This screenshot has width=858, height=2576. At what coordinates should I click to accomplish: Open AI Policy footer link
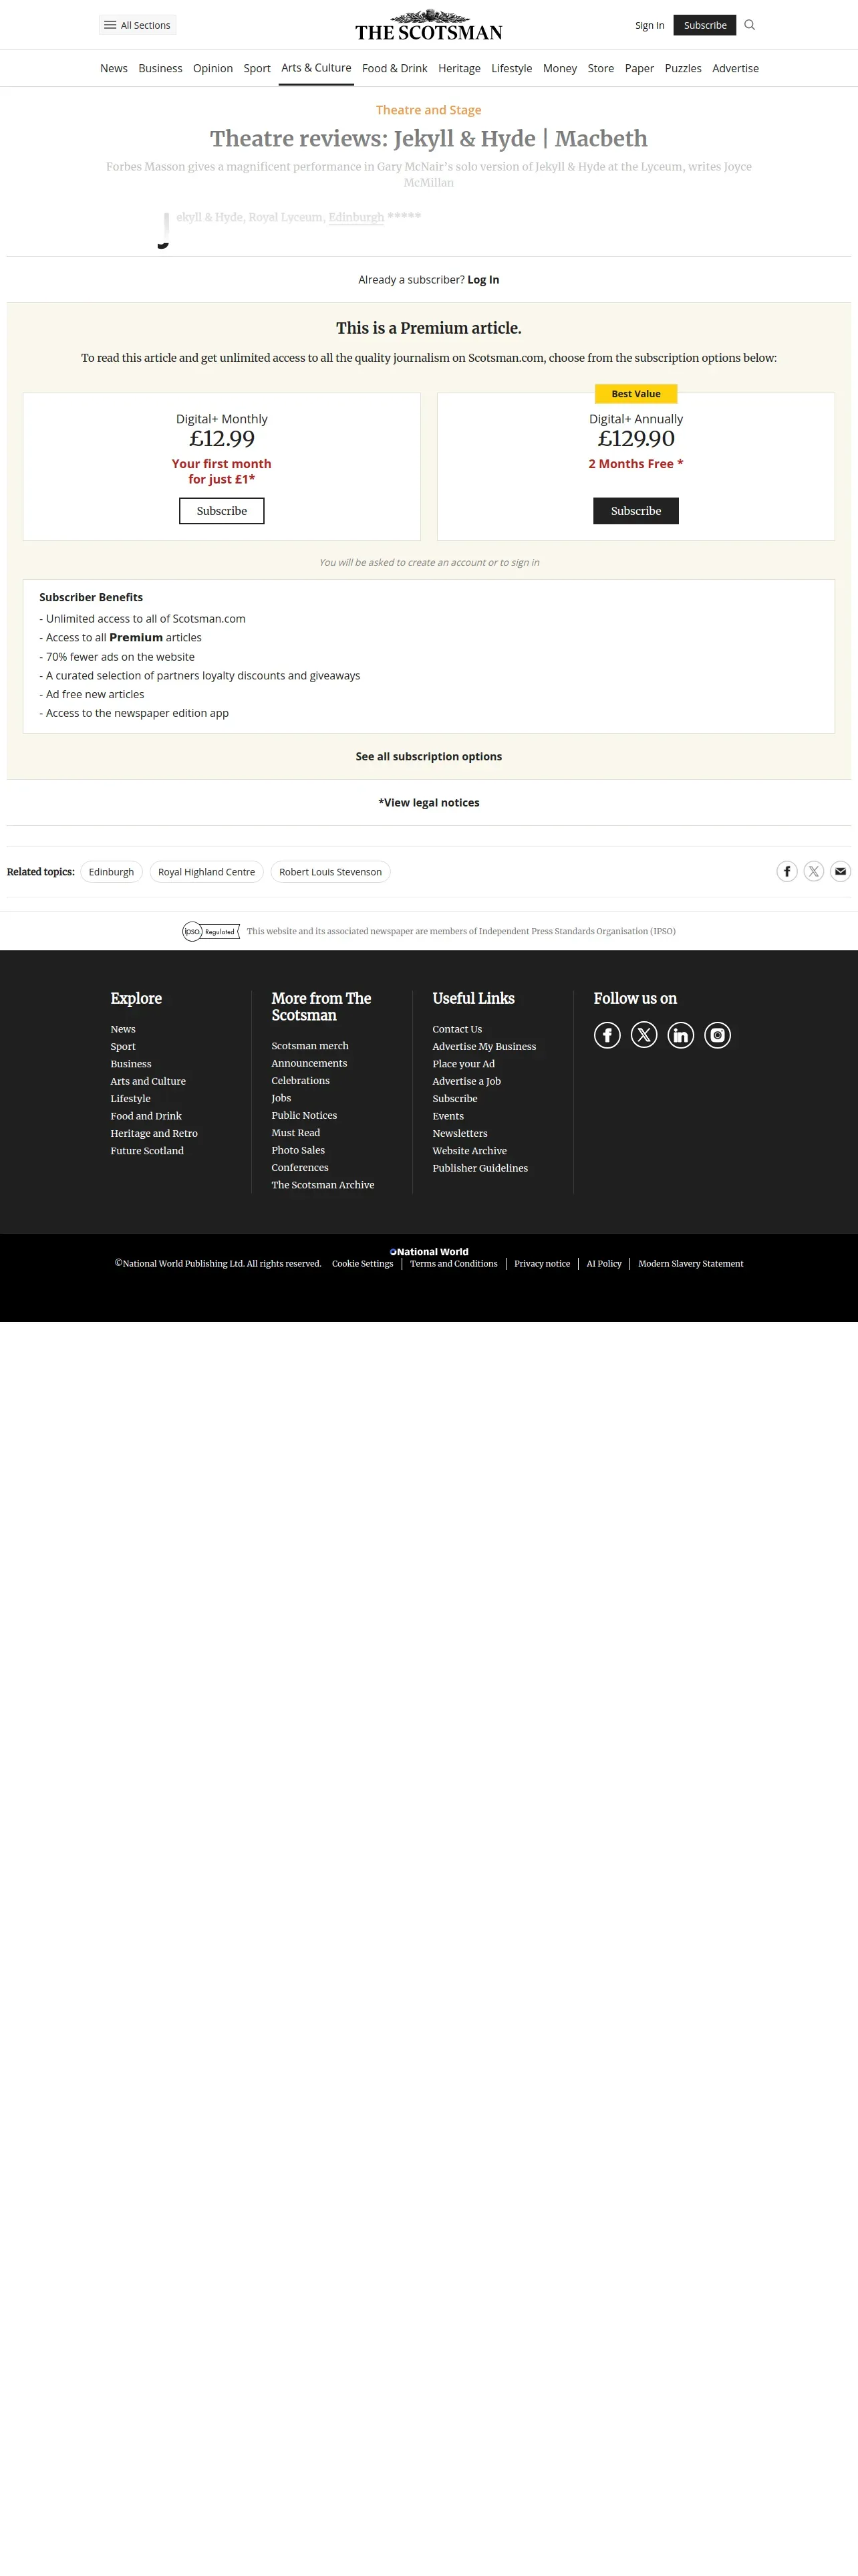(603, 1264)
